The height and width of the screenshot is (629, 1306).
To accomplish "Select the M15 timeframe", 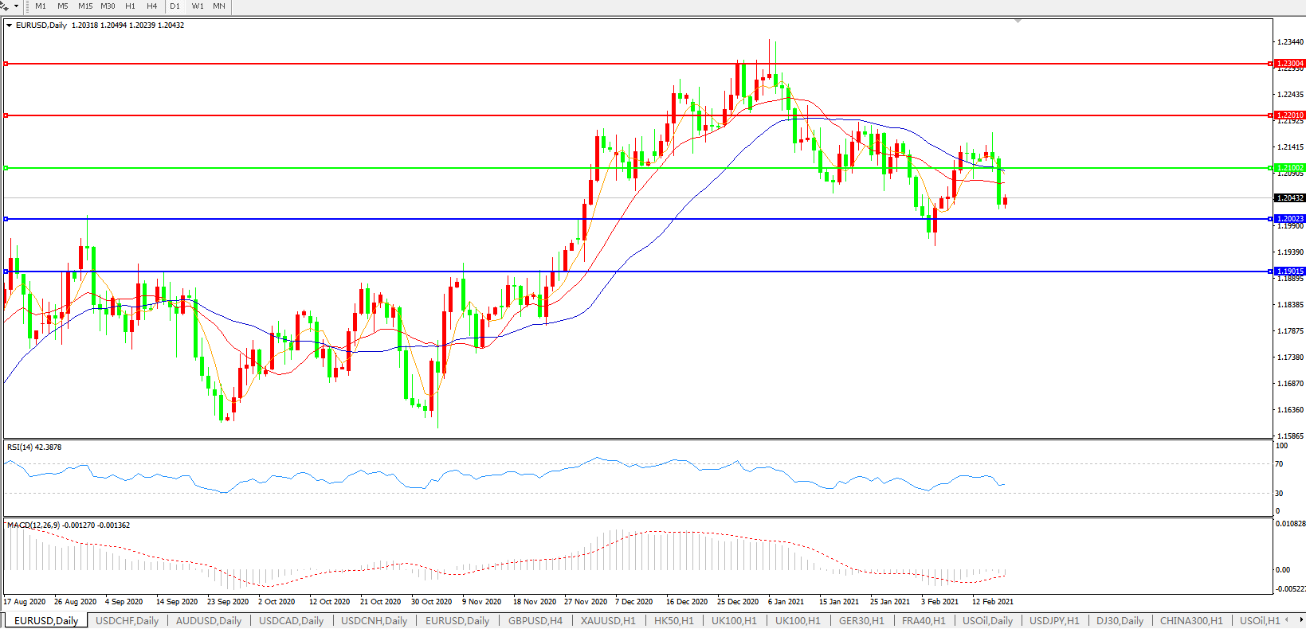I will pyautogui.click(x=85, y=6).
